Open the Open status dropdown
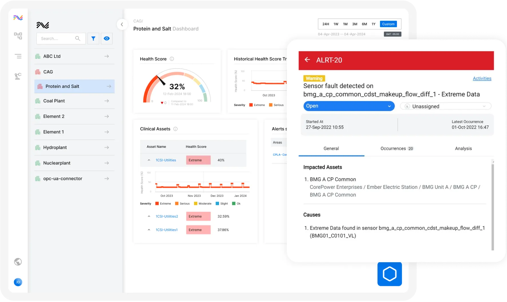The image size is (507, 302). (x=349, y=106)
